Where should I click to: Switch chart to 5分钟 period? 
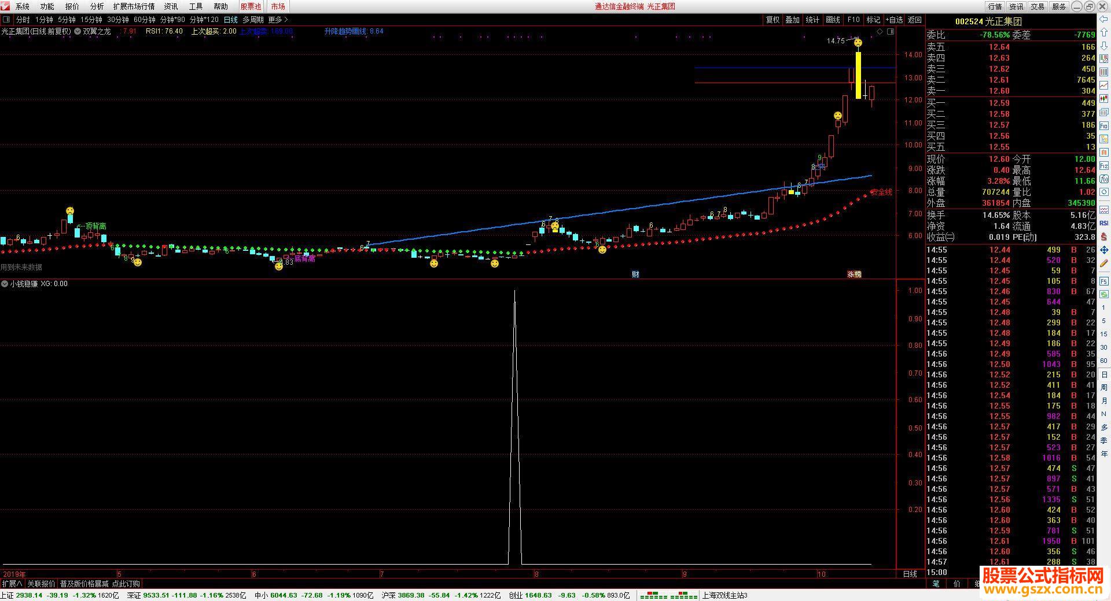point(67,20)
